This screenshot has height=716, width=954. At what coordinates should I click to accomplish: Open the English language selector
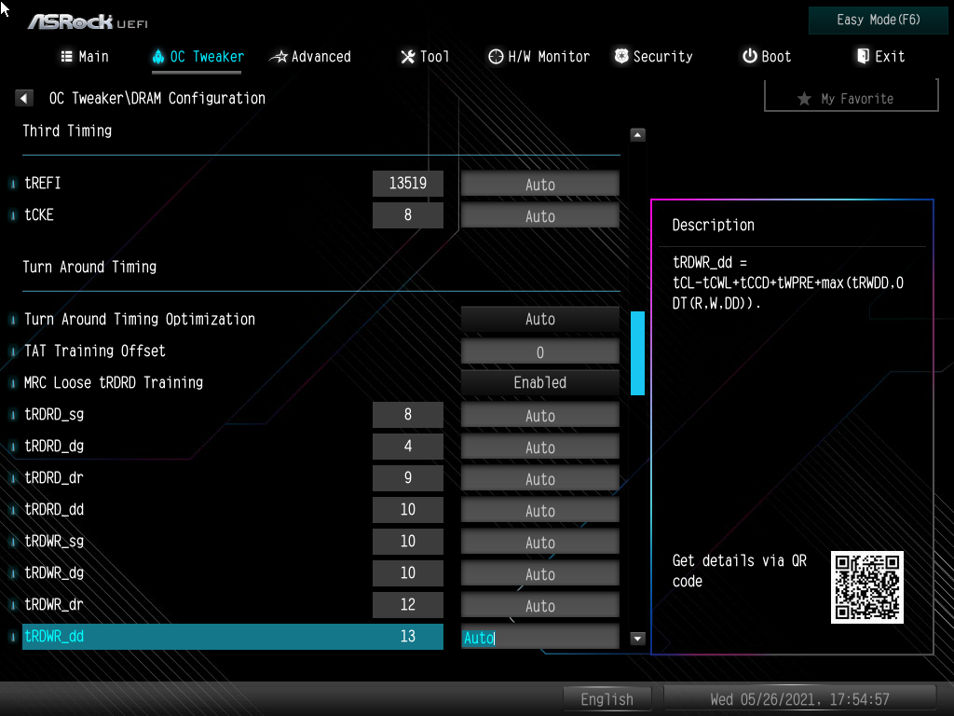pos(607,698)
